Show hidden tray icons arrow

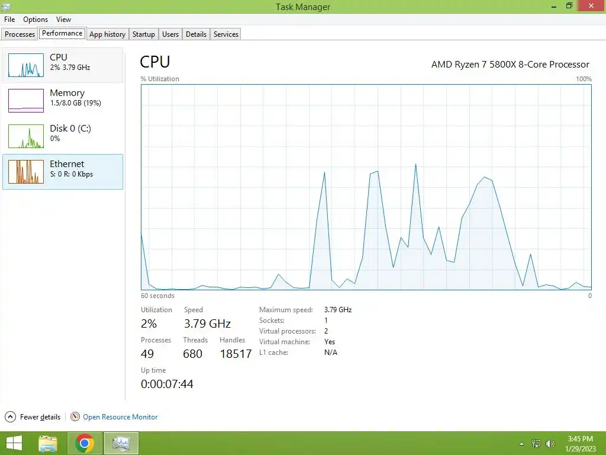click(x=522, y=444)
